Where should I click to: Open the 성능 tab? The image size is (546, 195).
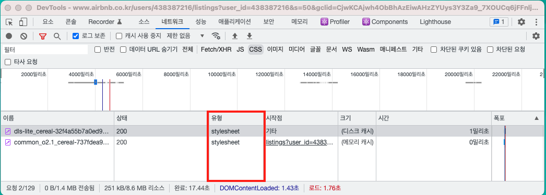point(200,22)
